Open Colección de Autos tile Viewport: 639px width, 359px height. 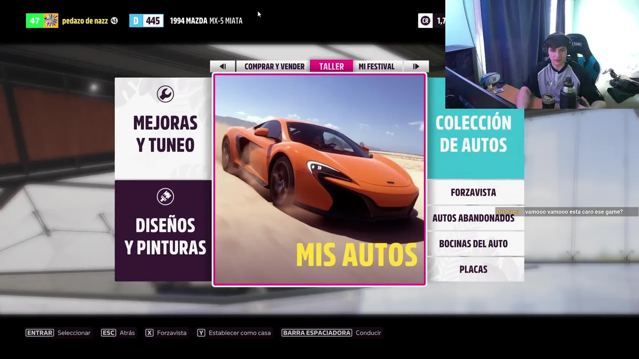(475, 128)
